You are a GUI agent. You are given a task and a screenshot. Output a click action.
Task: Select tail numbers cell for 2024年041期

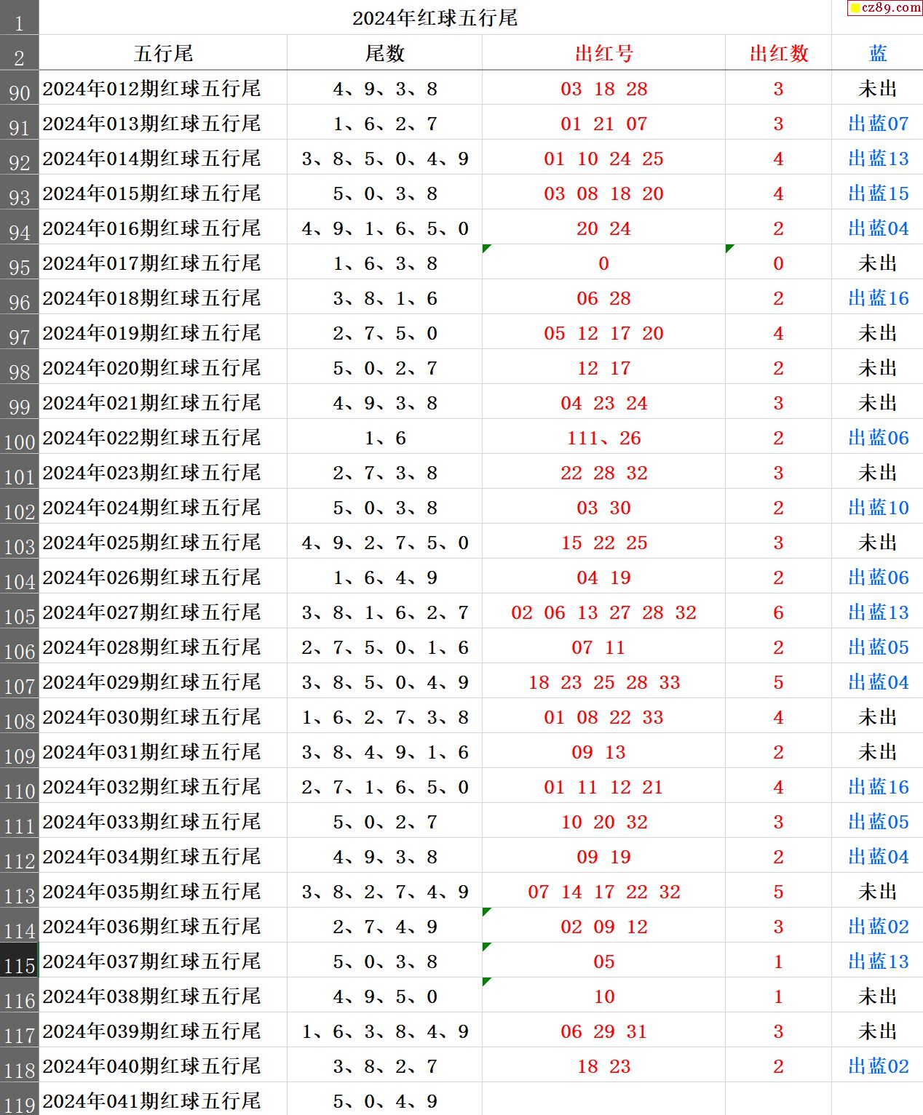[x=384, y=1100]
